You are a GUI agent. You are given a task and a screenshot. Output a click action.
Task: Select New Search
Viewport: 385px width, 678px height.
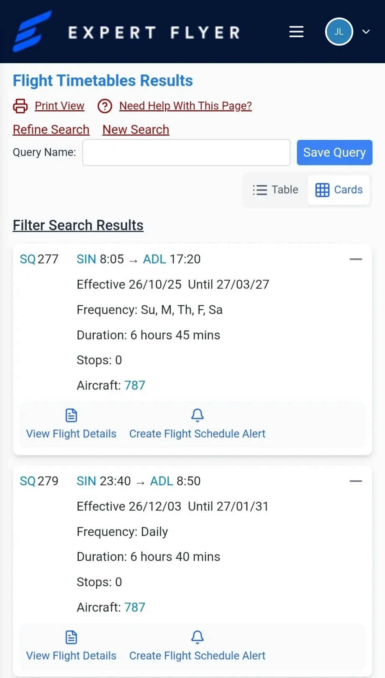pyautogui.click(x=136, y=129)
